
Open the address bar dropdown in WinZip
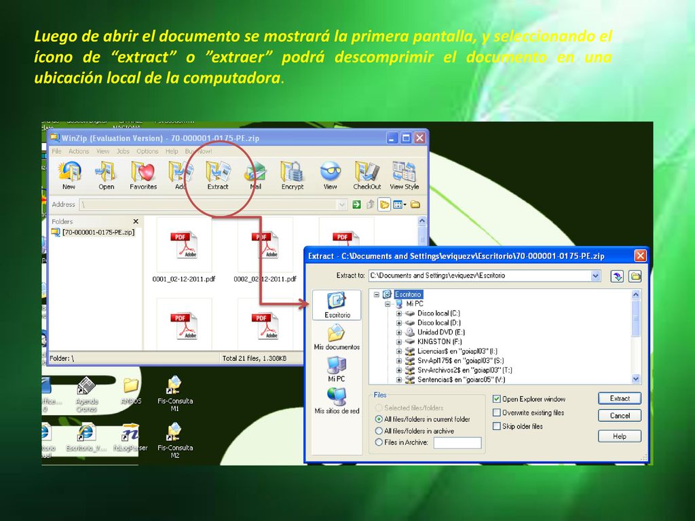[342, 205]
